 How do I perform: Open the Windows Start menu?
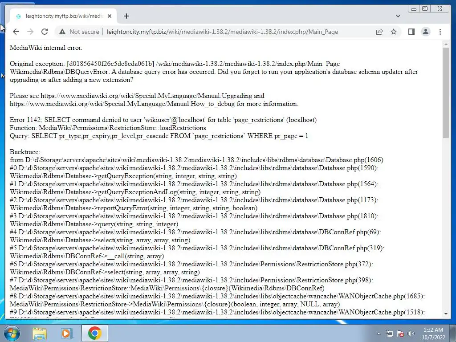(x=12, y=333)
